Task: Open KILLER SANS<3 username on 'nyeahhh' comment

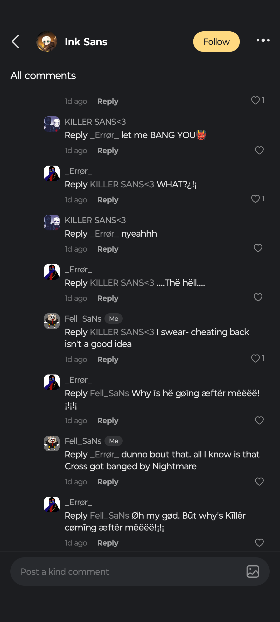Action: coord(95,220)
